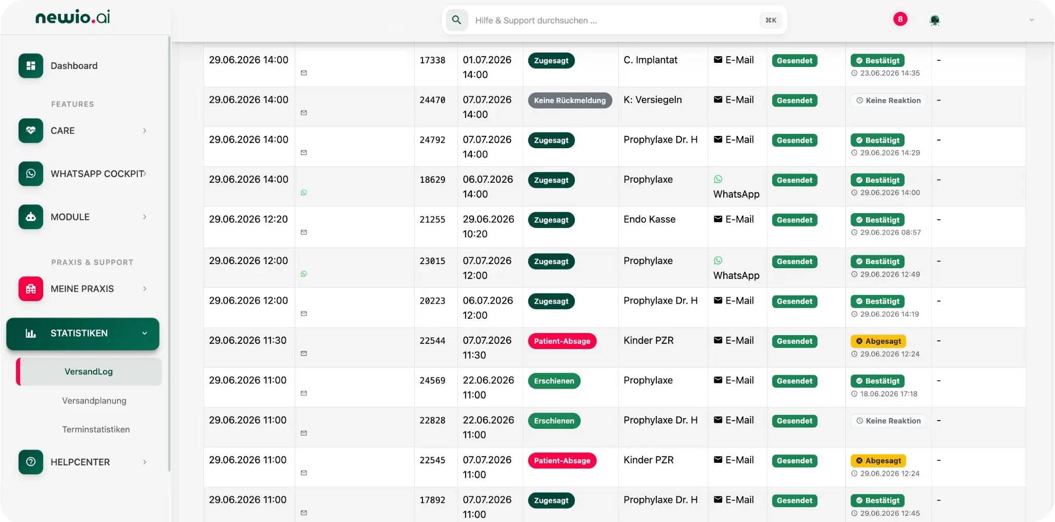The height and width of the screenshot is (522, 1055).
Task: Click the ⌘K shortcut badge
Action: point(771,20)
